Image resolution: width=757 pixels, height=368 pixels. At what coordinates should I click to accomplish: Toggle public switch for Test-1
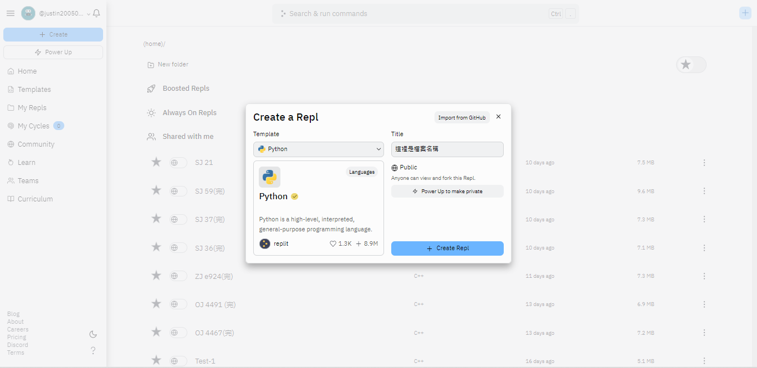point(178,361)
